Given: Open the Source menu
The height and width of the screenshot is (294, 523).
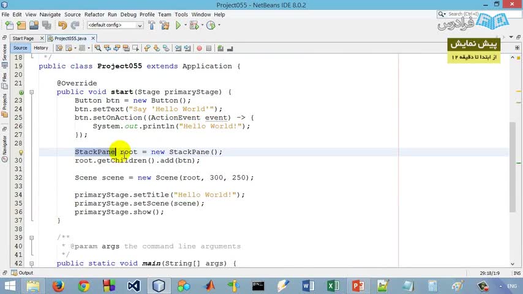Looking at the screenshot, I should coord(72,15).
